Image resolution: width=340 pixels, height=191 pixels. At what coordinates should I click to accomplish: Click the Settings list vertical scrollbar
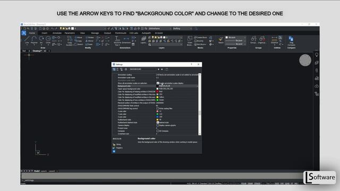pos(200,105)
